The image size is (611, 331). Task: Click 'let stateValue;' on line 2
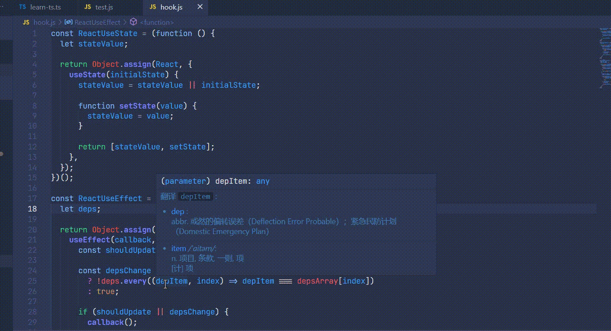pos(94,44)
